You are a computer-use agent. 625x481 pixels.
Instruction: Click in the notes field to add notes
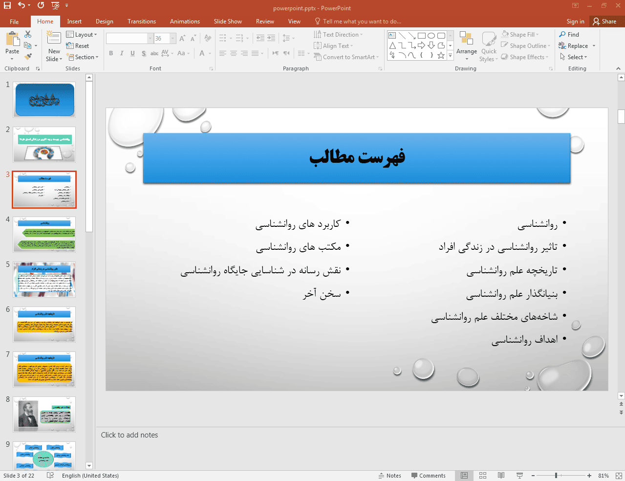[x=360, y=435]
